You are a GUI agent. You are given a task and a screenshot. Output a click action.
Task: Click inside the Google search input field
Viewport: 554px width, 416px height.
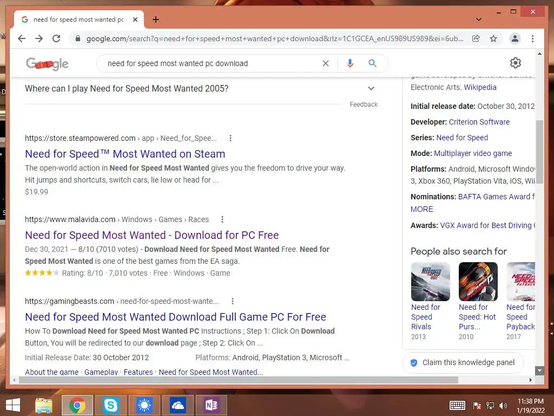(212, 63)
